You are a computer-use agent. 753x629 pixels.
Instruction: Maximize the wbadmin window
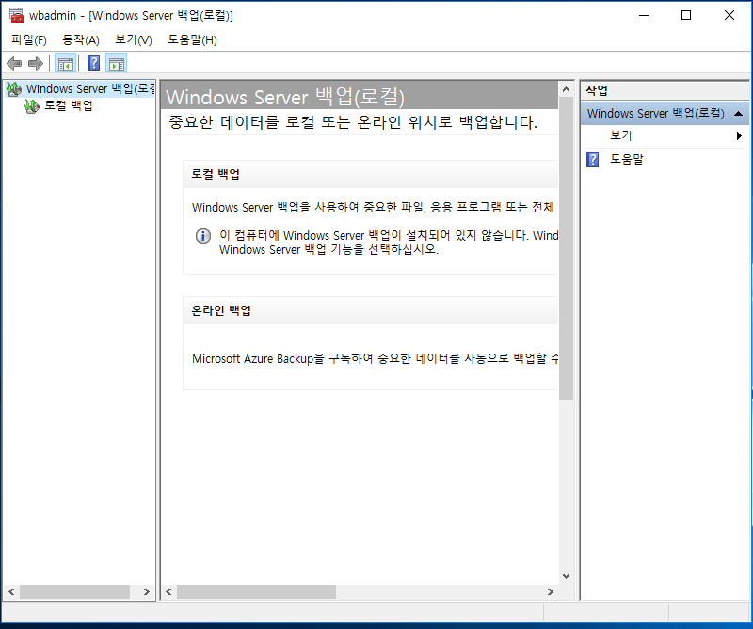click(x=686, y=15)
